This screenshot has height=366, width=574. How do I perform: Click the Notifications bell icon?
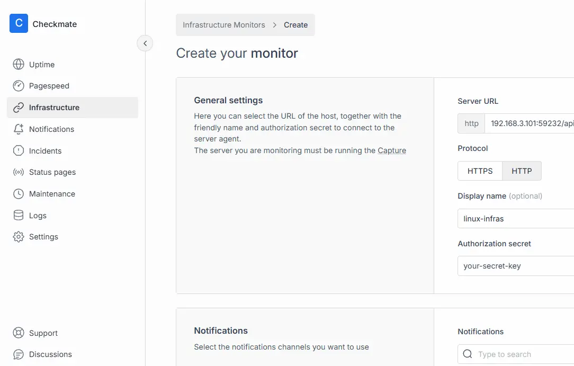click(x=19, y=129)
